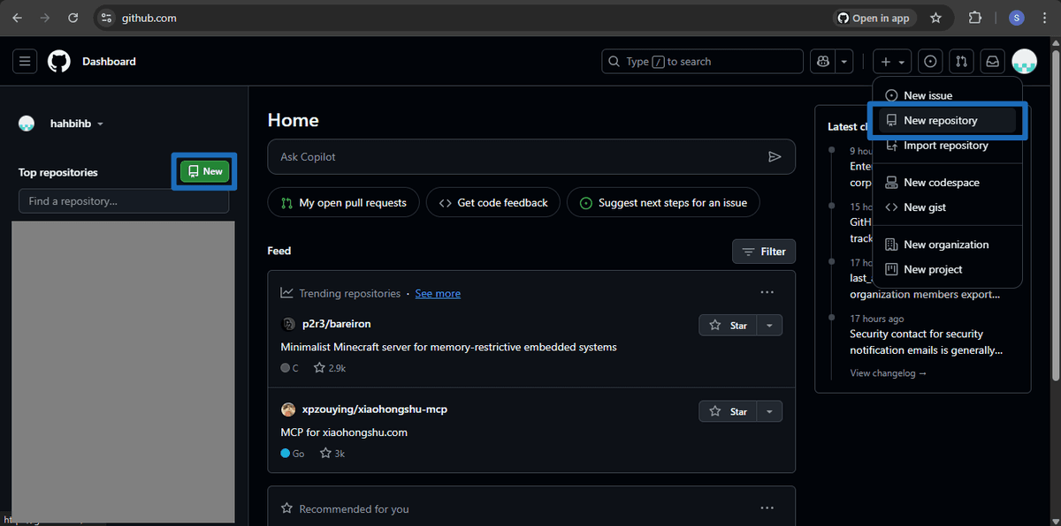View pull requests via the header icon
Viewport: 1061px width, 526px height.
pos(961,61)
